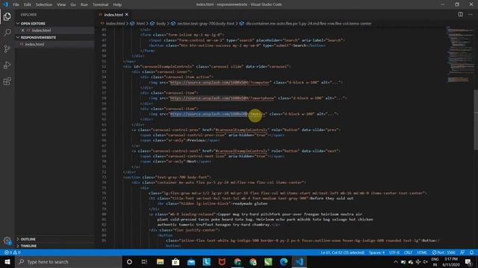Click index.html in breadcrumb path
Viewport: 478px width, 268px height.
click(x=115, y=23)
